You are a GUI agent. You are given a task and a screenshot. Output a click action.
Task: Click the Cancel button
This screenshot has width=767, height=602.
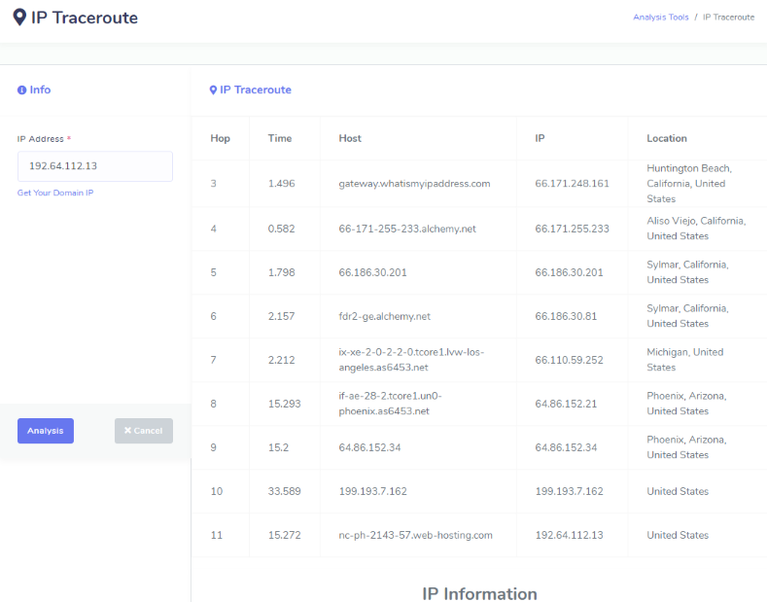coord(144,431)
